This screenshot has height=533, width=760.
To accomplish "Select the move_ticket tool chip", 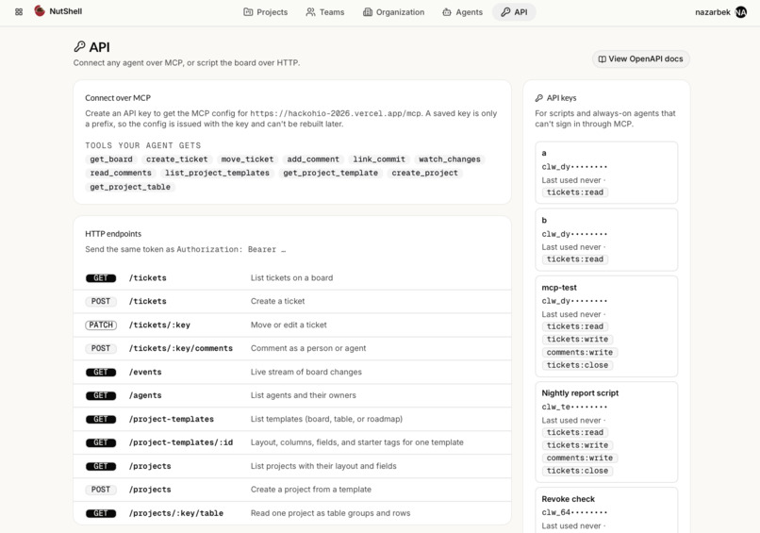I will click(247, 159).
